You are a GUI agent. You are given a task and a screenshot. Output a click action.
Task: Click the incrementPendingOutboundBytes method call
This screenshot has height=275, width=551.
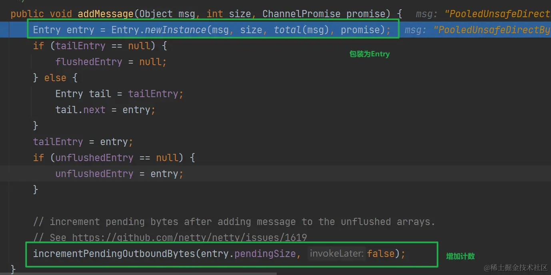(x=114, y=254)
